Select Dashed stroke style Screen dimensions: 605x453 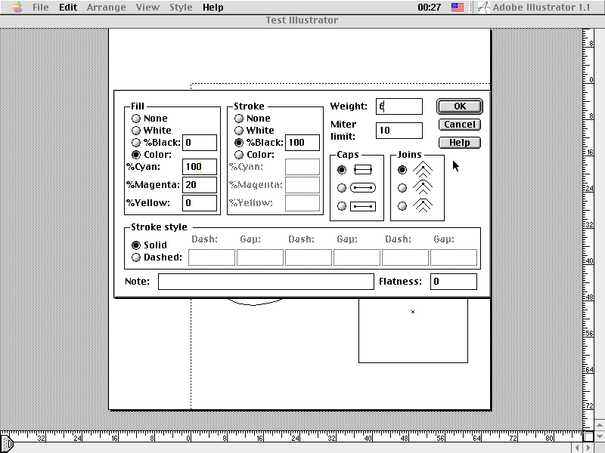[x=136, y=257]
